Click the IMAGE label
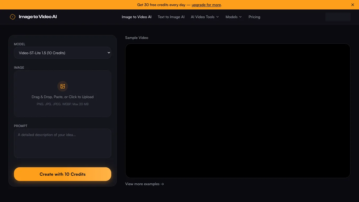359x202 pixels. click(19, 68)
